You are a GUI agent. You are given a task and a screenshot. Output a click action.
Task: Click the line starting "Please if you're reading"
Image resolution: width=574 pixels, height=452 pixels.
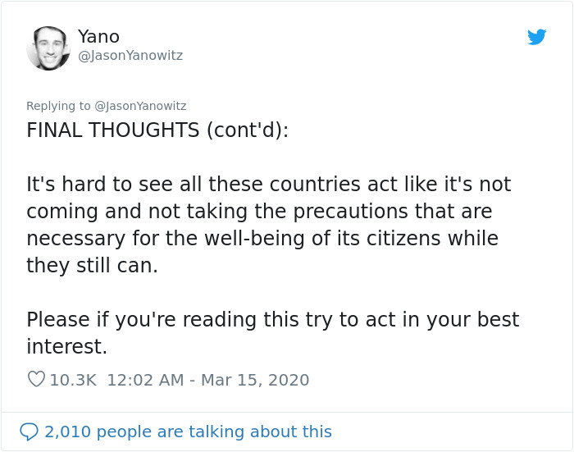click(x=272, y=320)
